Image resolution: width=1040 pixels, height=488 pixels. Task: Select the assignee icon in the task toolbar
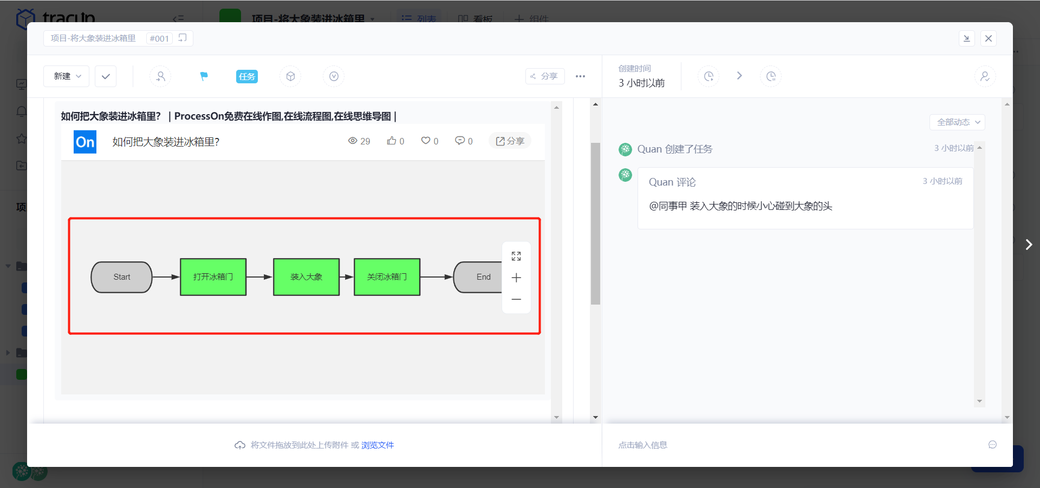pyautogui.click(x=160, y=76)
